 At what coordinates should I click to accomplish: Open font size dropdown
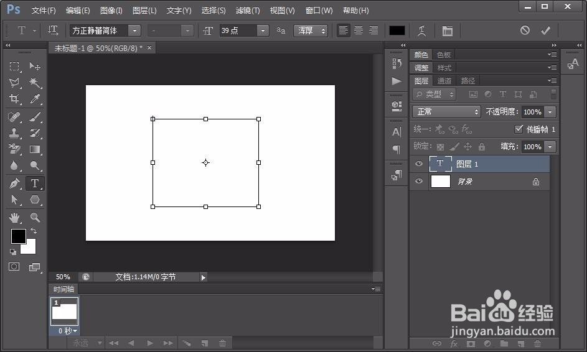(x=263, y=30)
